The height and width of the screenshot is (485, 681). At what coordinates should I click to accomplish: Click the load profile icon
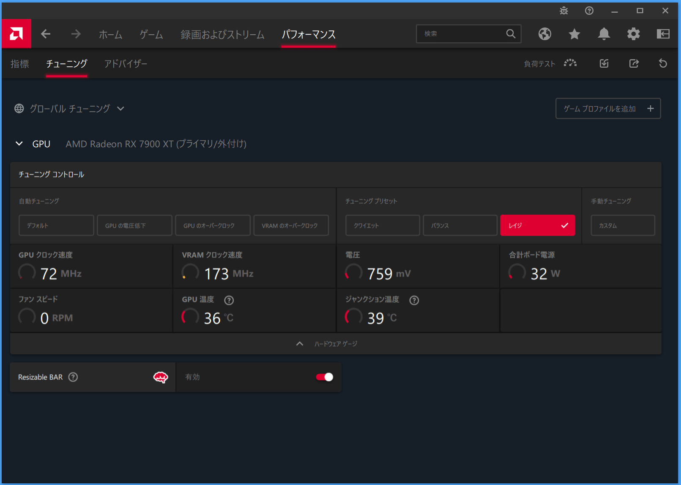[x=604, y=63]
